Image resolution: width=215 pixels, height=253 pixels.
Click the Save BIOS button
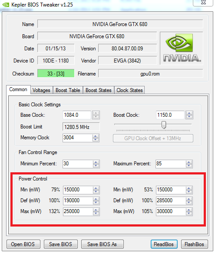coord(60,244)
